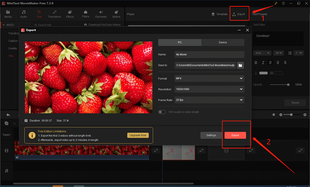Screen dimensions: 310x187
Task: Toggle Trim audio to video length
Action: point(162,112)
